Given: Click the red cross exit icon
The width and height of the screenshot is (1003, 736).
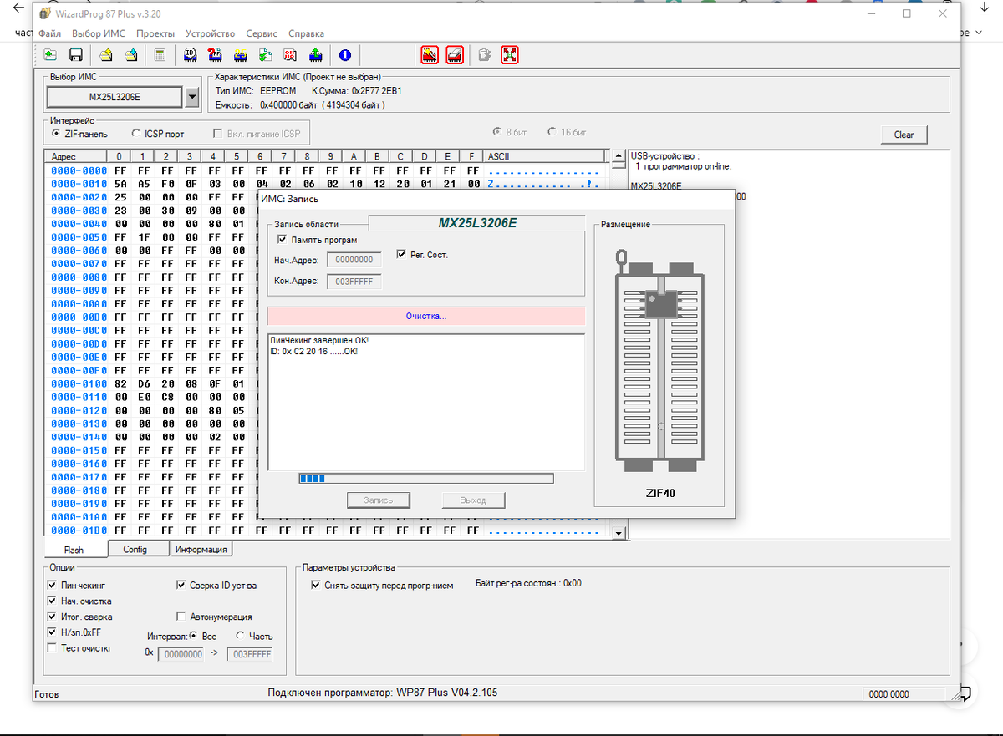Looking at the screenshot, I should (x=510, y=55).
